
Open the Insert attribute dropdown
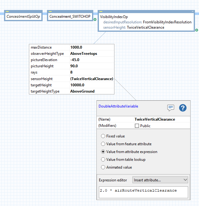click(160, 180)
